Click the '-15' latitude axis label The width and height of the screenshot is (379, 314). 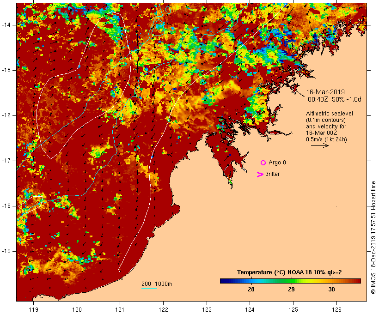(x=6, y=70)
